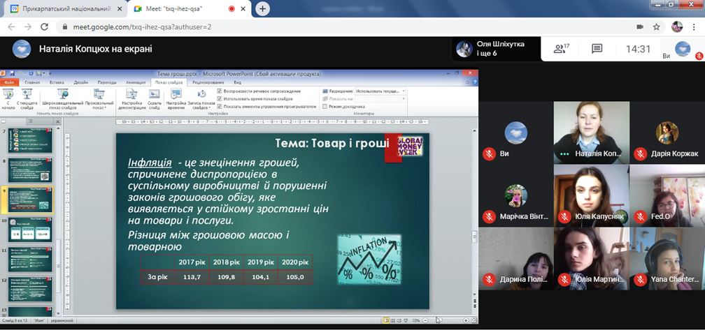
Task: Bookmark this page with the star icon
Action: point(657,27)
